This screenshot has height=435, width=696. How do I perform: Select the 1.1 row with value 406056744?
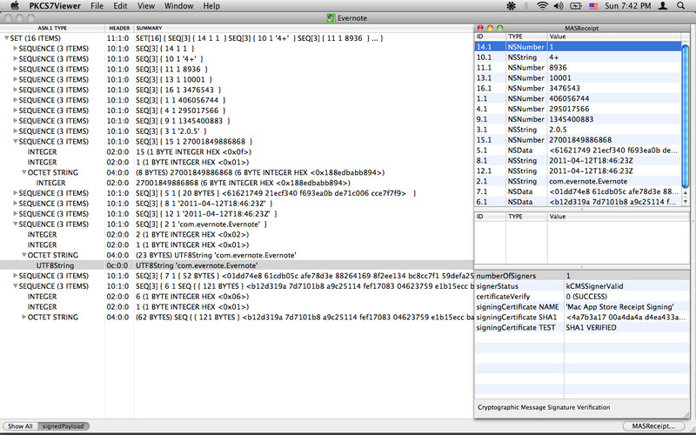(578, 98)
